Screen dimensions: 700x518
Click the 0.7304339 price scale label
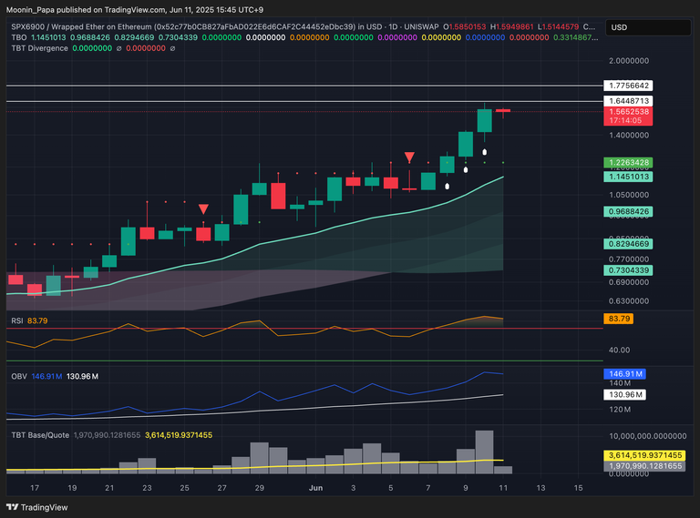[628, 270]
